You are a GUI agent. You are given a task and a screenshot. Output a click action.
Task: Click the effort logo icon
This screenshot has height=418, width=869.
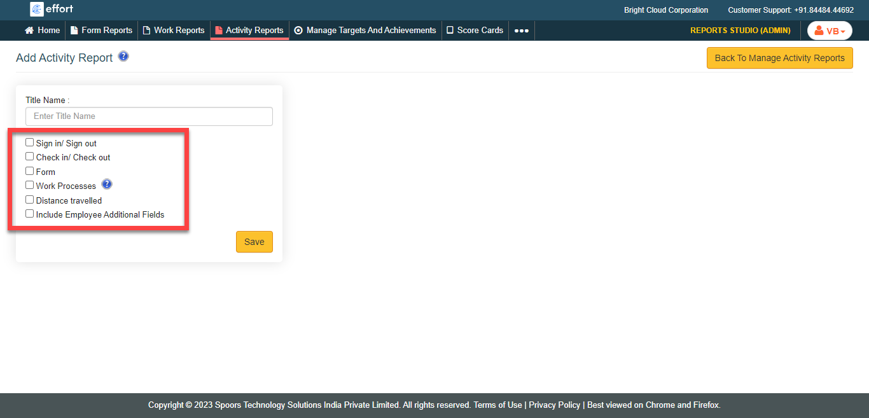pos(37,9)
